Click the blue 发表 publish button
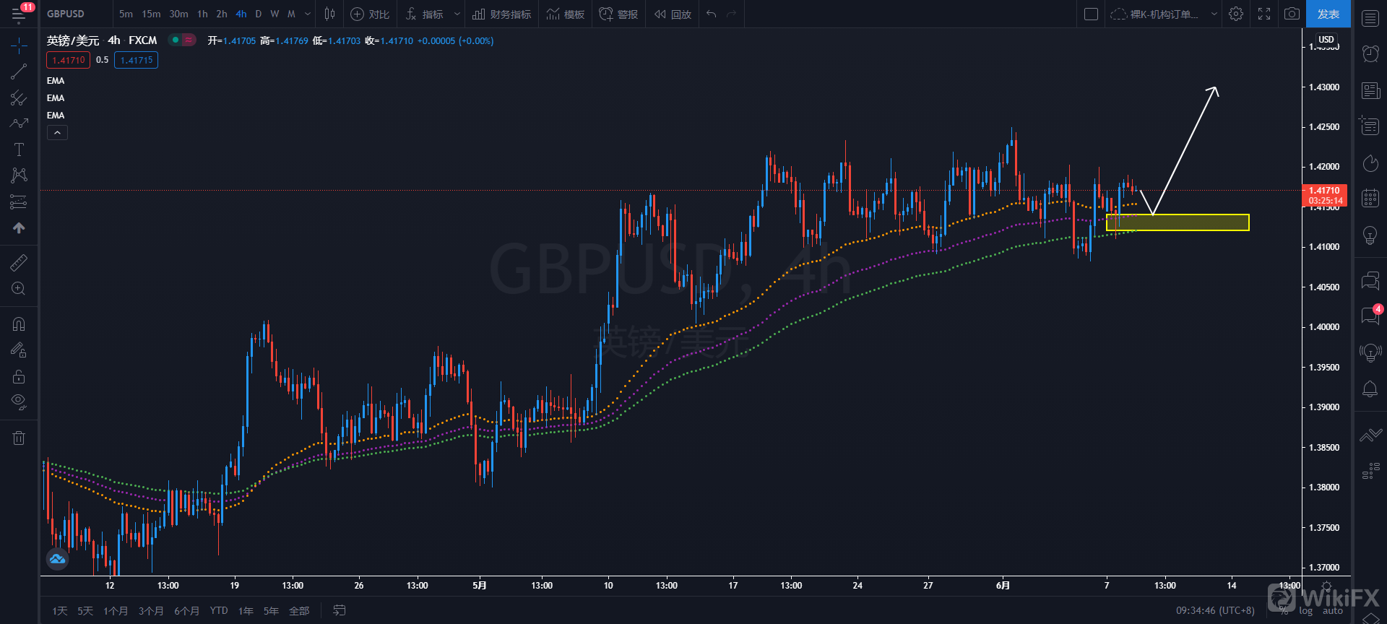 [1328, 14]
